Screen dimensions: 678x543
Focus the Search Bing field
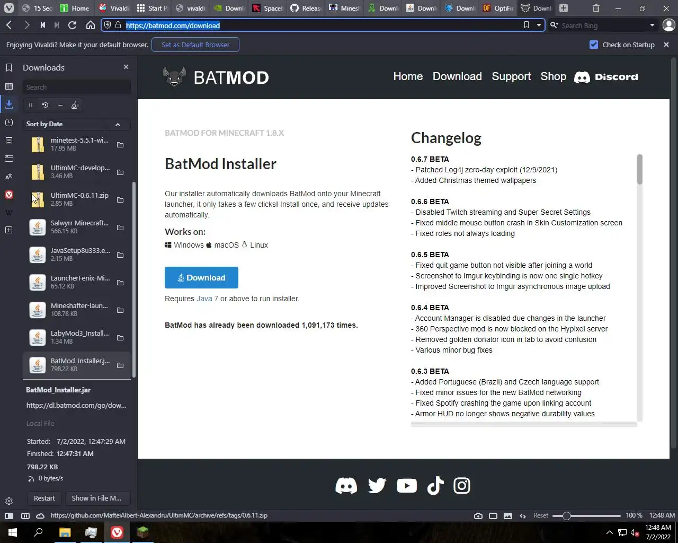click(602, 25)
